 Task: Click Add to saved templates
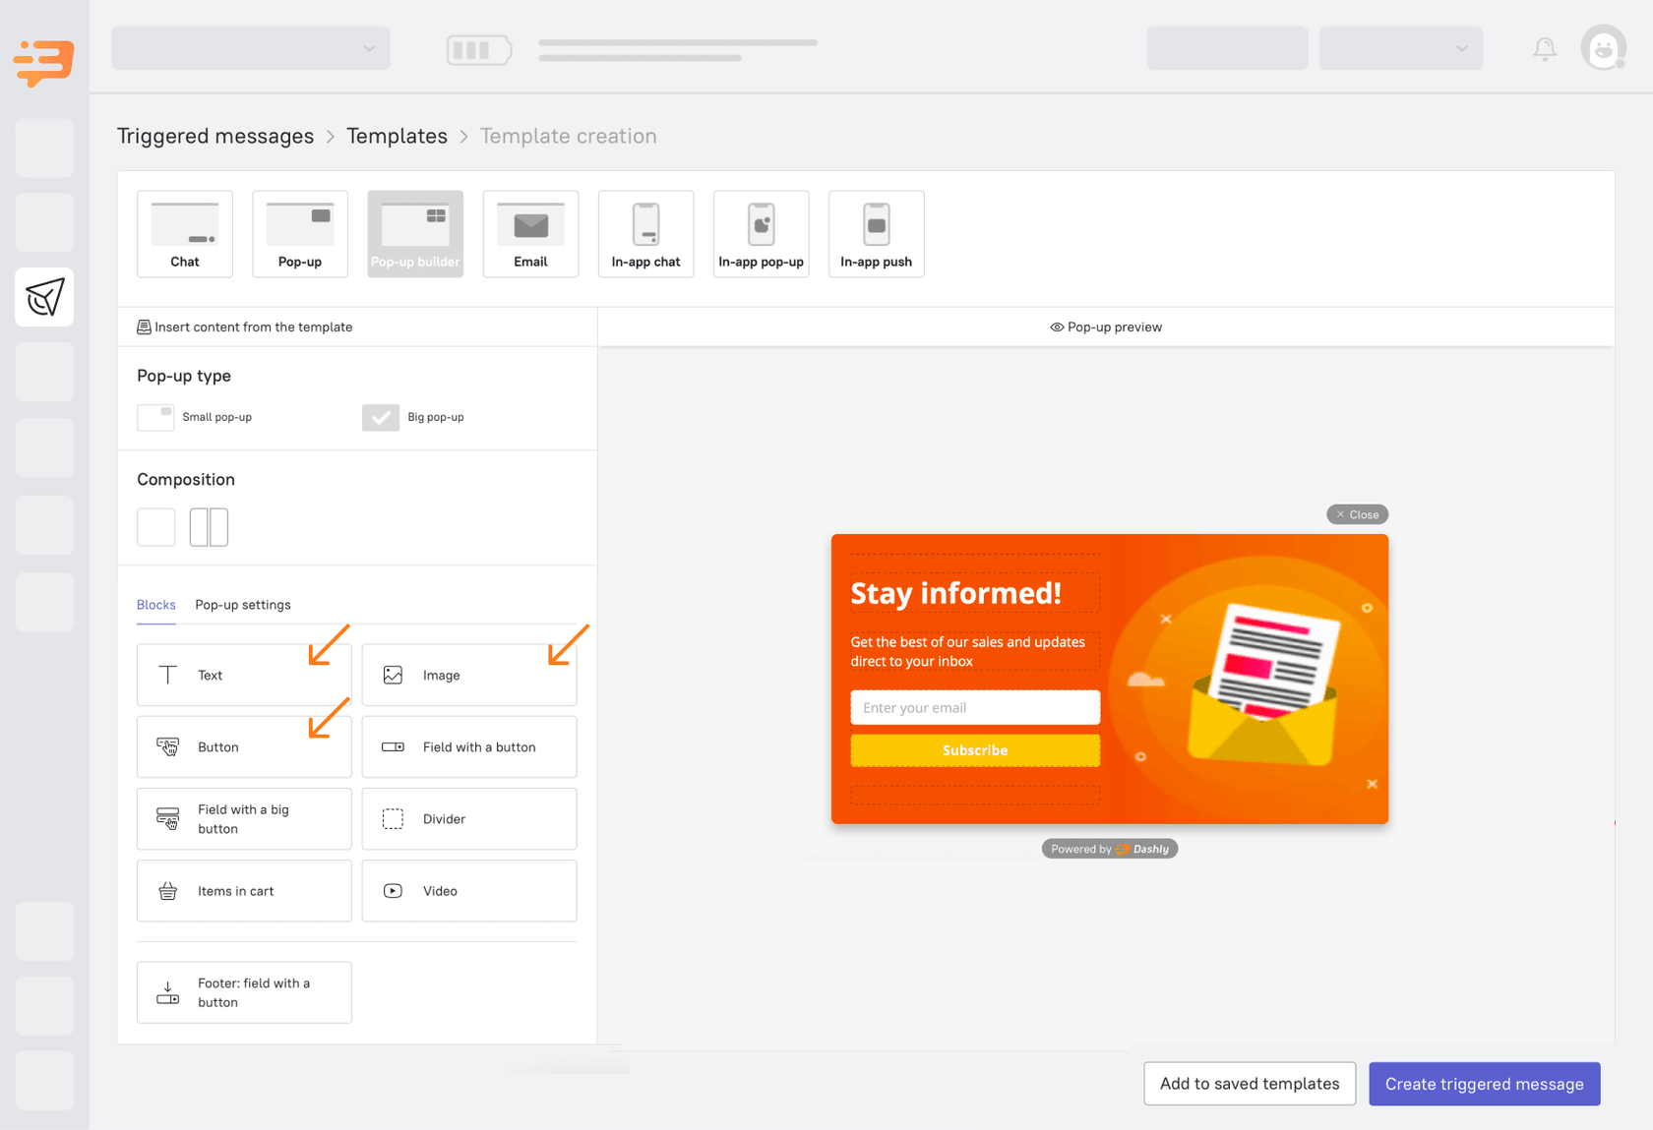[x=1249, y=1083]
